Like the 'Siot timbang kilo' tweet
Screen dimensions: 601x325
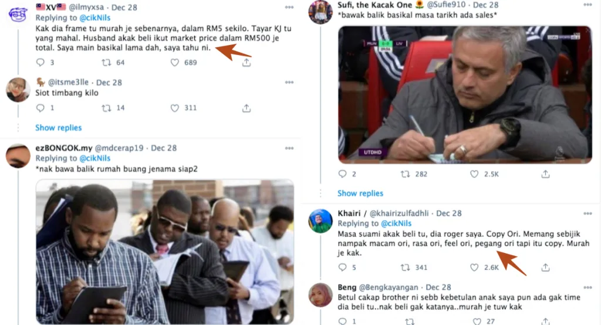pyautogui.click(x=174, y=108)
